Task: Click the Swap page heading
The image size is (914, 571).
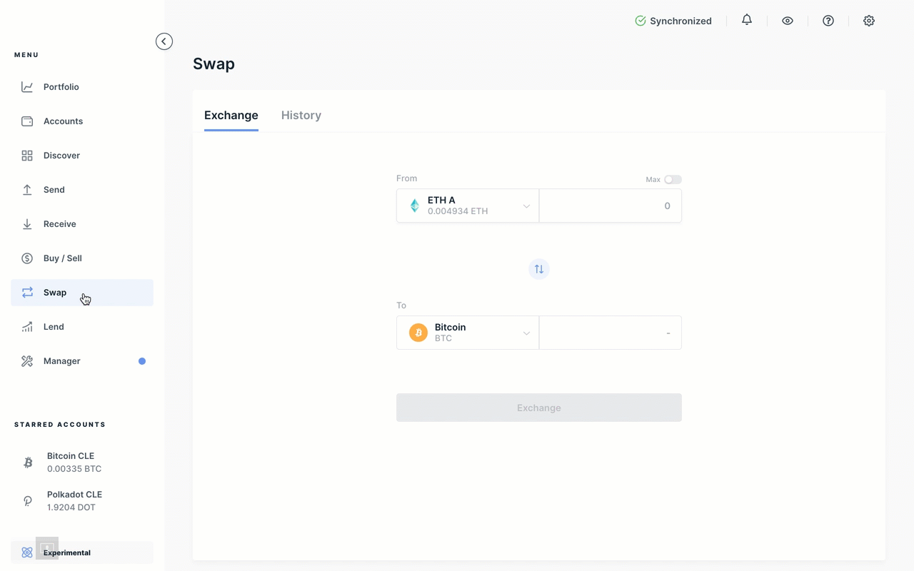Action: [x=214, y=64]
